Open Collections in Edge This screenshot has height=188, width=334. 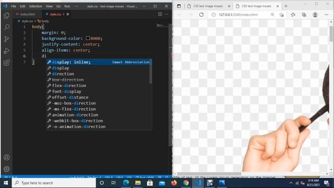304,15
